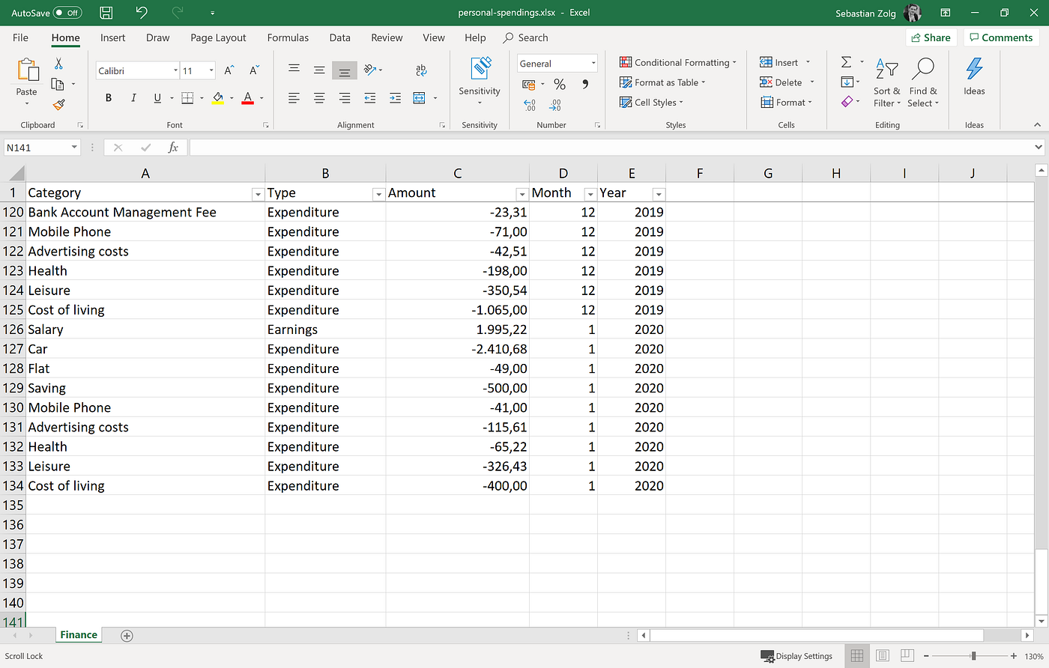Open Find & Select magnifier tool
This screenshot has height=668, width=1049.
tap(923, 82)
